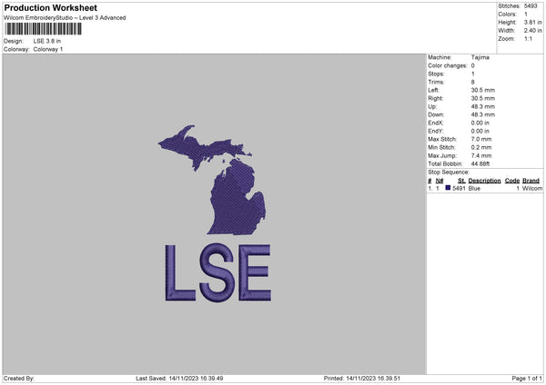Click the embroidered LSE lettering
Image resolution: width=546 pixels, height=385 pixels.
[x=218, y=272]
